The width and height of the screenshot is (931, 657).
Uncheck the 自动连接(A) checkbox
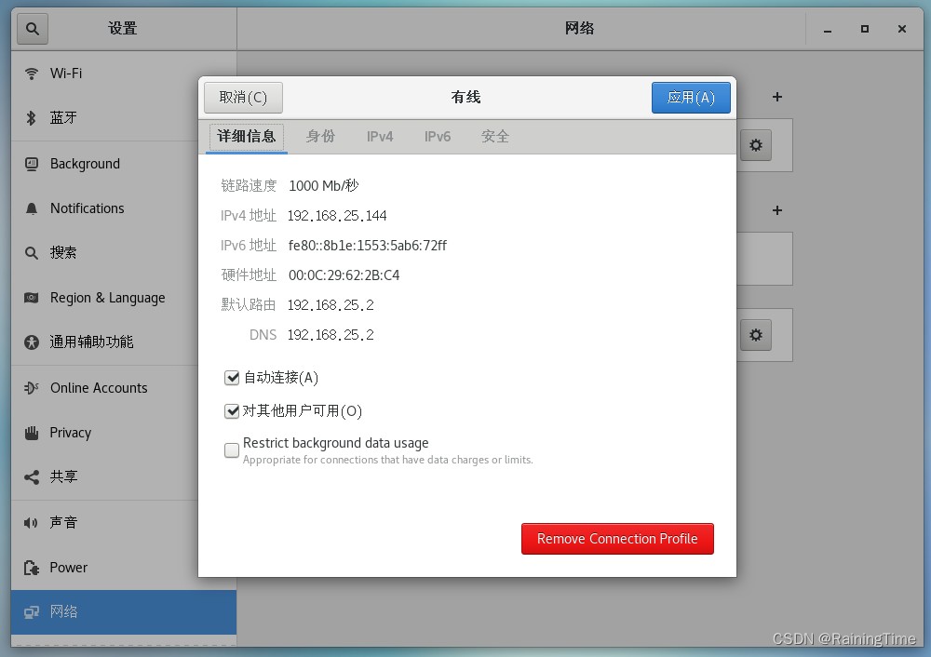(x=232, y=378)
